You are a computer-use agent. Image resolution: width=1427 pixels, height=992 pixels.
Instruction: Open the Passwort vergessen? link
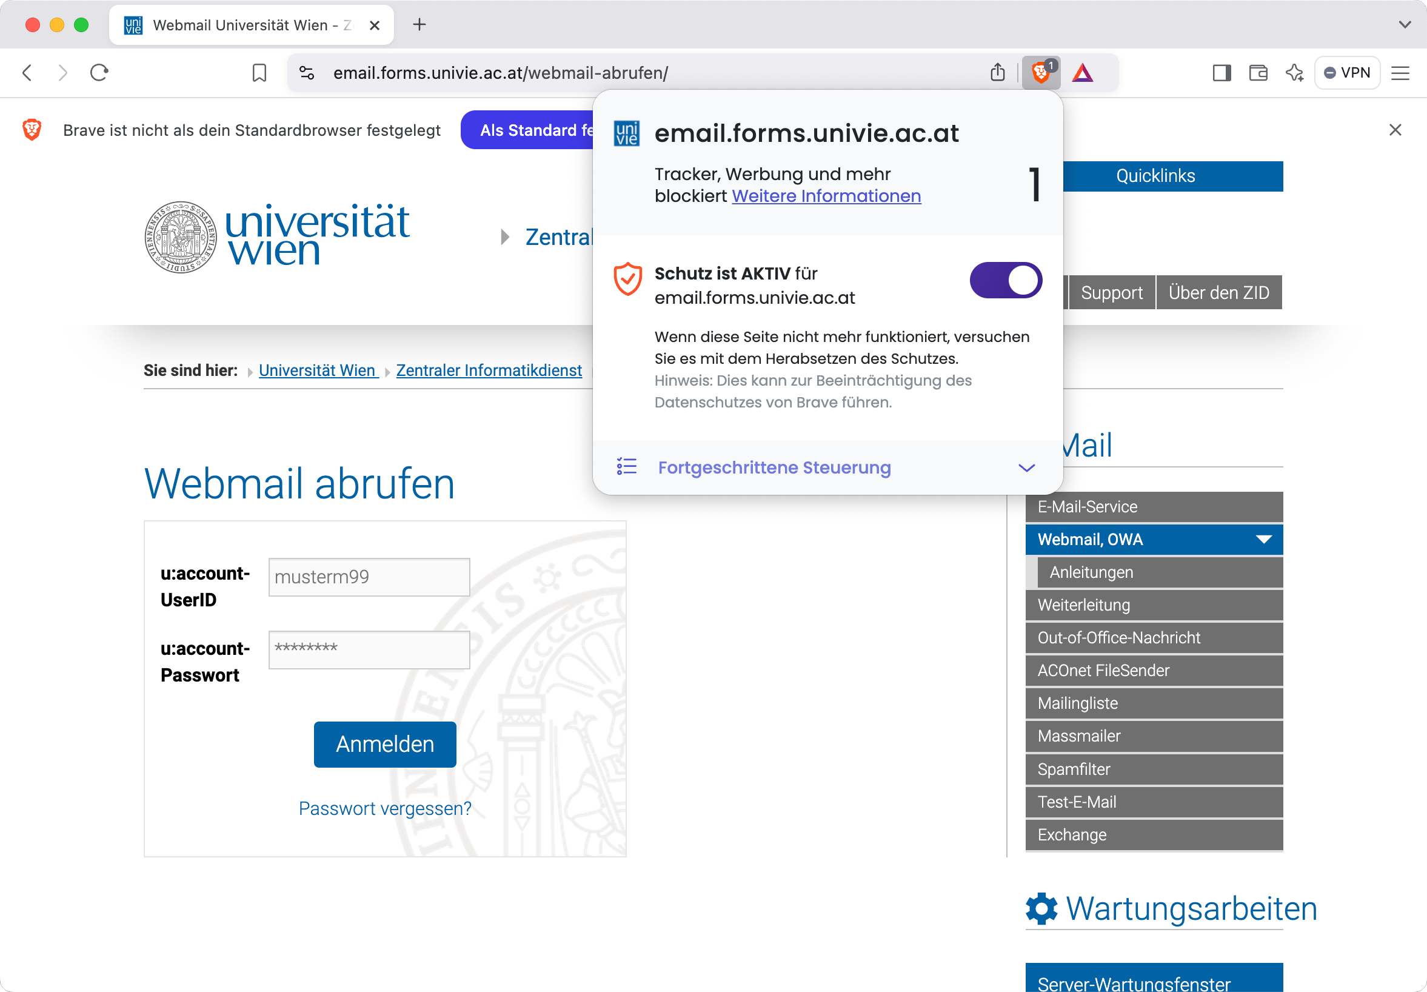pos(385,808)
